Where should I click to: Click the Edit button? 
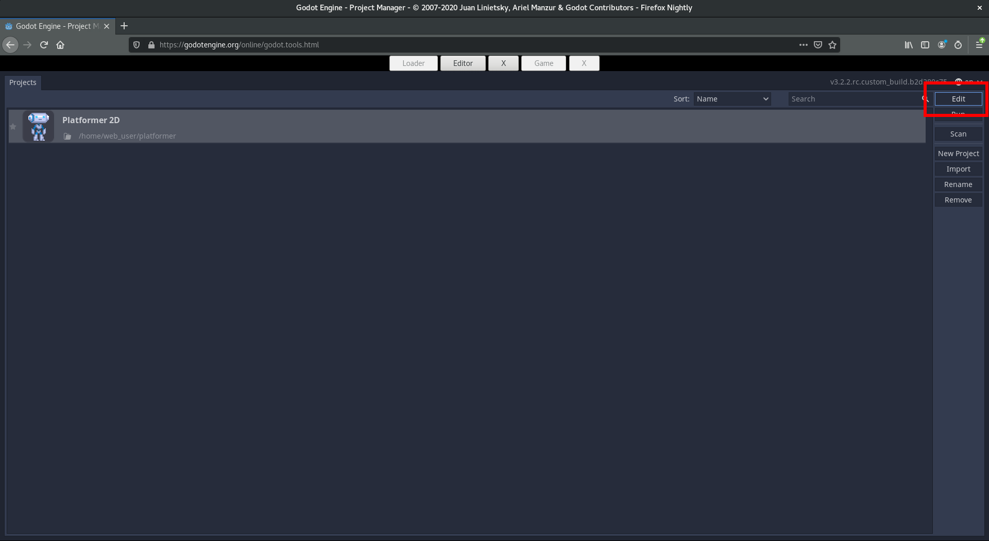click(958, 99)
